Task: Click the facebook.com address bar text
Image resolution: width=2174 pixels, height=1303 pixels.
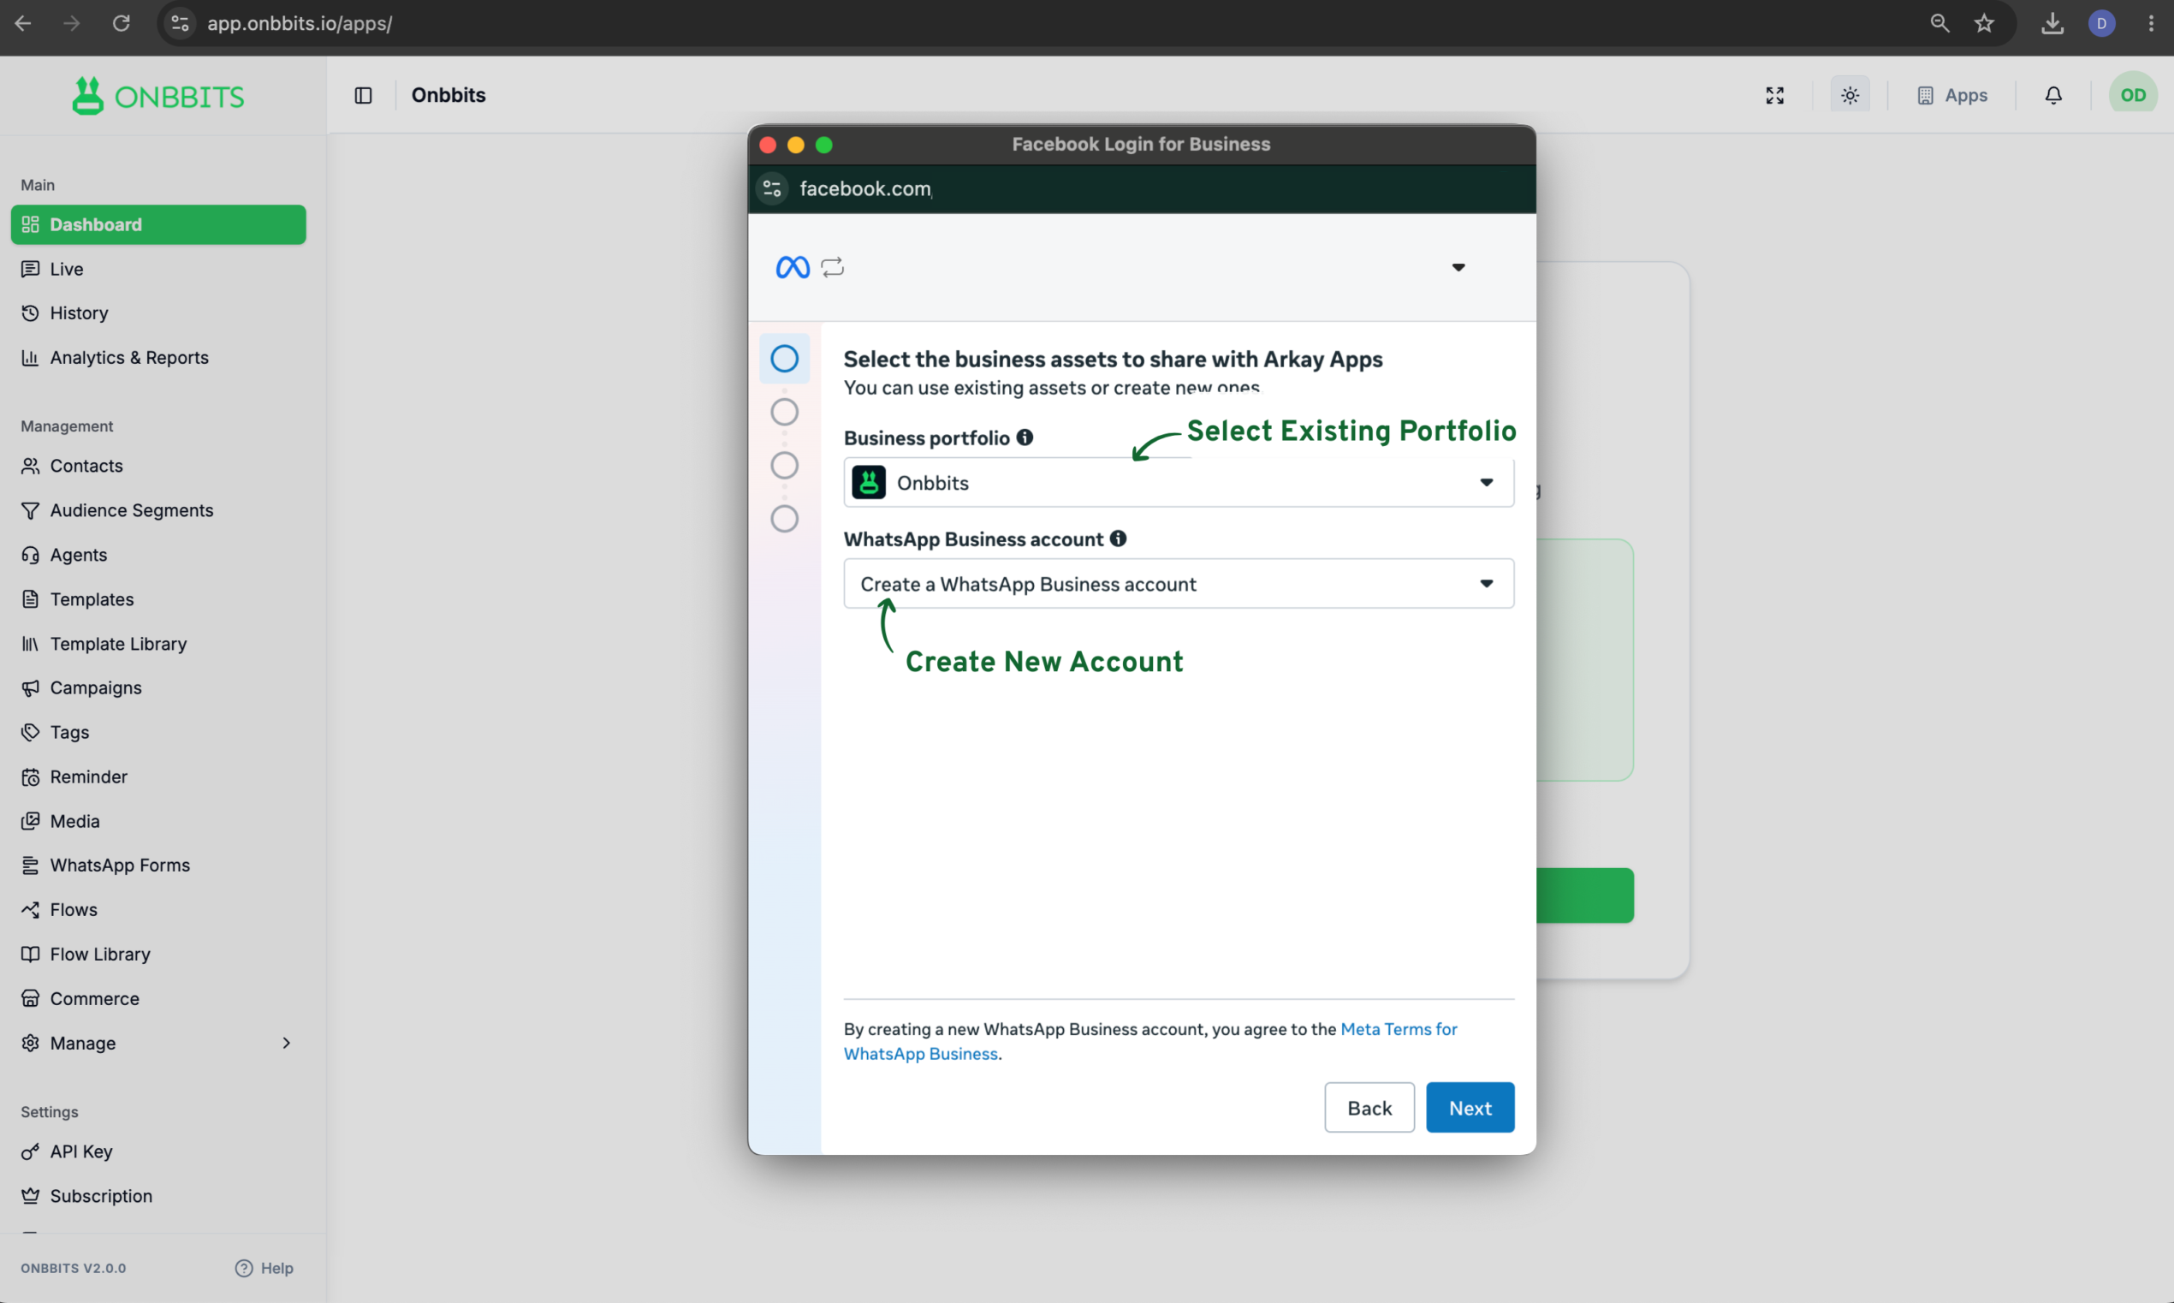Action: click(865, 189)
